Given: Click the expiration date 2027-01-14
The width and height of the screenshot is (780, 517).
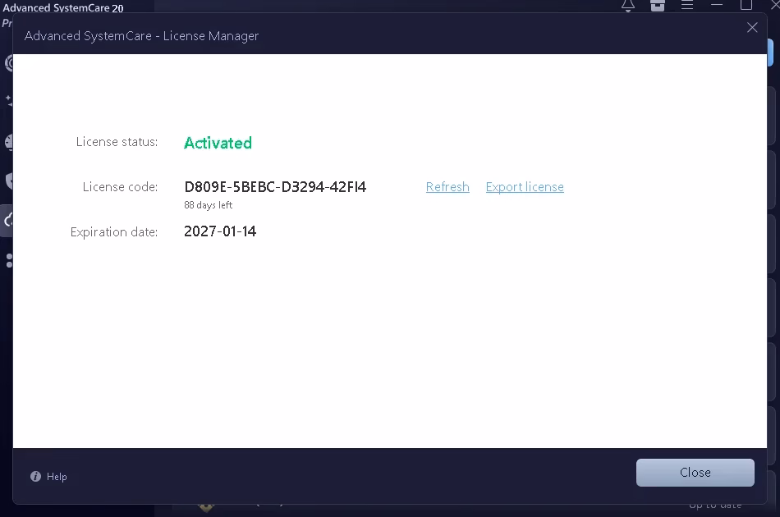Looking at the screenshot, I should click(220, 231).
